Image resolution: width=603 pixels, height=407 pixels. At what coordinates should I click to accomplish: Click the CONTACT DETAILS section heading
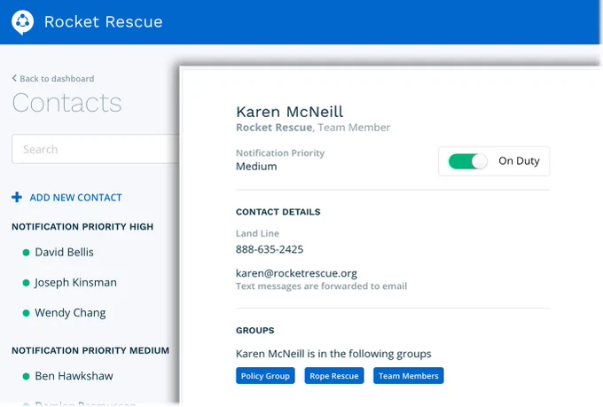(278, 212)
